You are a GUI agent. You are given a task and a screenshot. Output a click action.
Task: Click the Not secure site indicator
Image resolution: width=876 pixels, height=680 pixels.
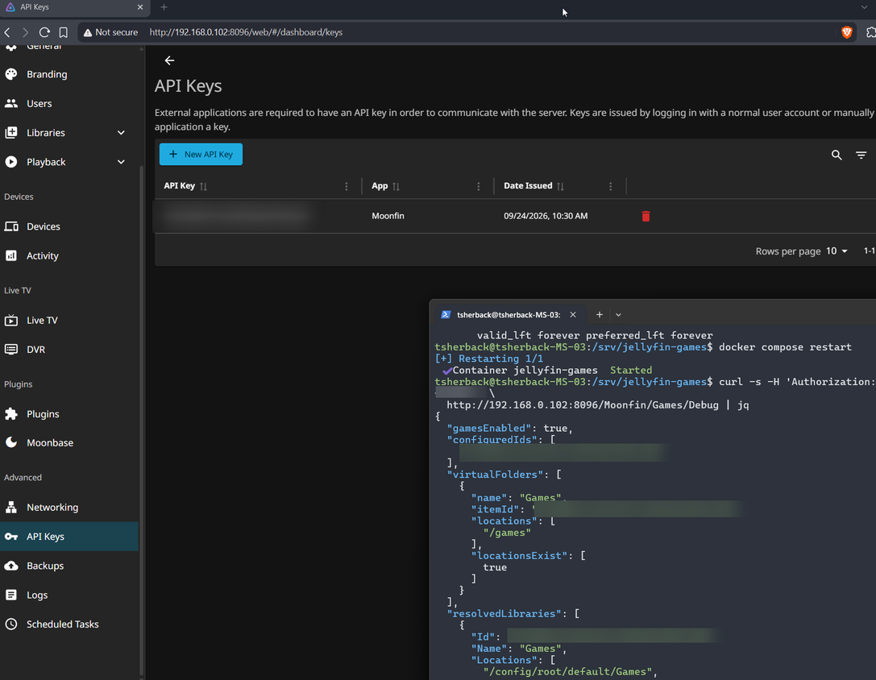pos(110,32)
